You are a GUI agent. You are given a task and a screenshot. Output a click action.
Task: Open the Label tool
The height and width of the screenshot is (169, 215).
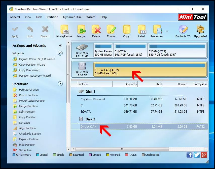pyautogui.click(x=142, y=30)
